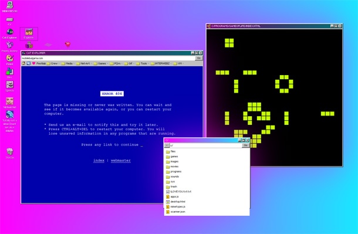Follow the index link on error page
This screenshot has width=358, height=234.
[x=99, y=160]
